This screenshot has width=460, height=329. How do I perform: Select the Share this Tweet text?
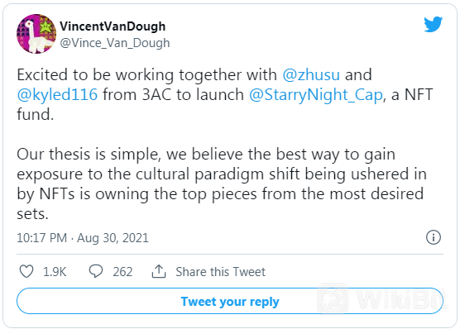click(220, 271)
